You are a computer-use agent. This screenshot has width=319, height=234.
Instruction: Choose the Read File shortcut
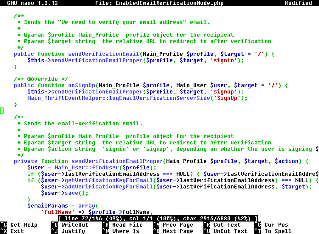point(126,225)
